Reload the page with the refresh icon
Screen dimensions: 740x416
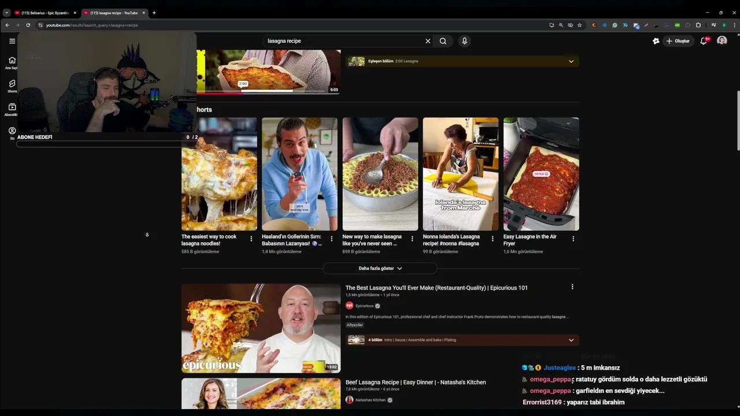click(28, 25)
